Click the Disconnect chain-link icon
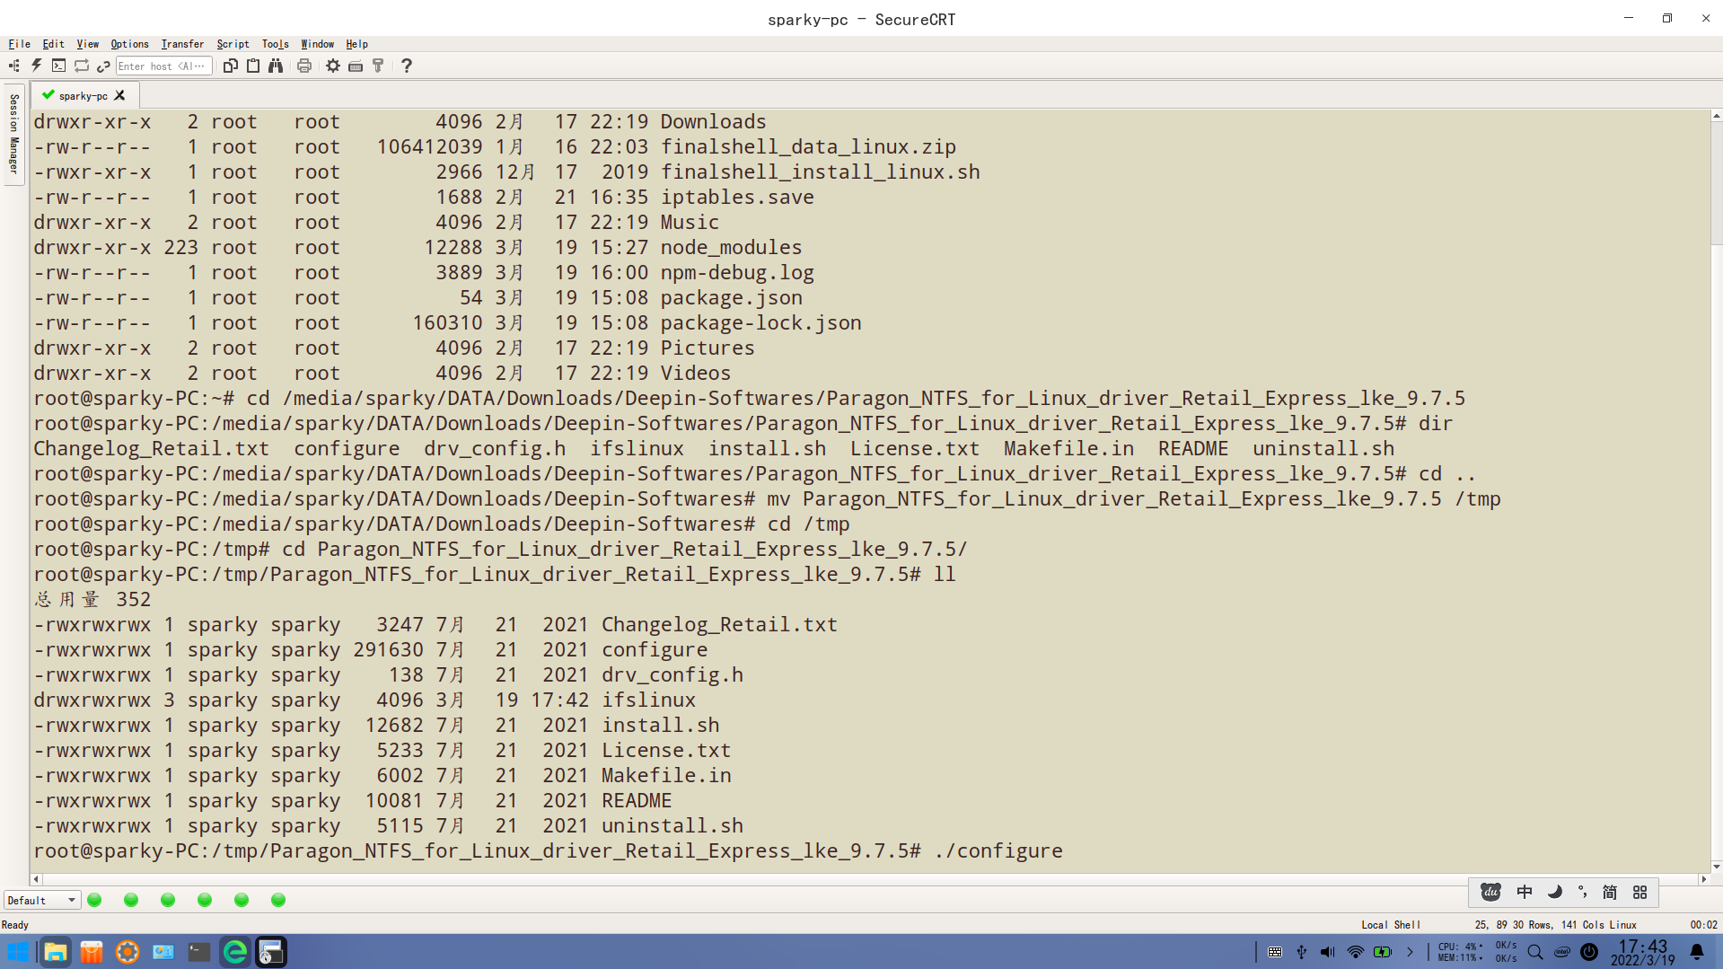The width and height of the screenshot is (1723, 969). (x=103, y=66)
